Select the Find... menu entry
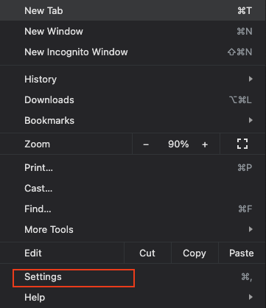Screen dimensions: 266x308 click(133, 209)
